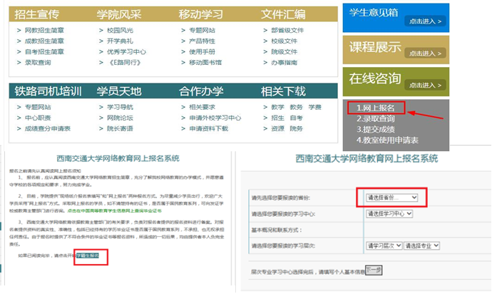The height and width of the screenshot is (294, 492).
Task: Click 学员天地 section header
Action: 119,91
